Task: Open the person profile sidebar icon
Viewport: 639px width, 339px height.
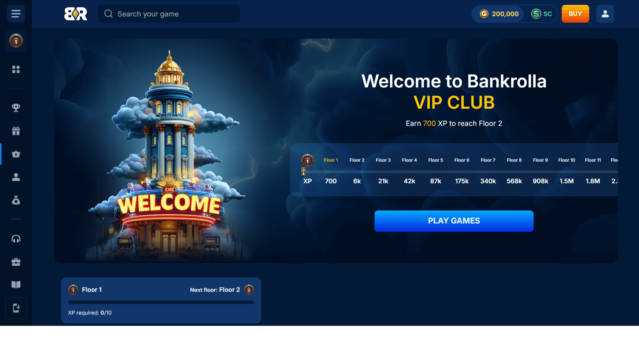Action: coord(16,177)
